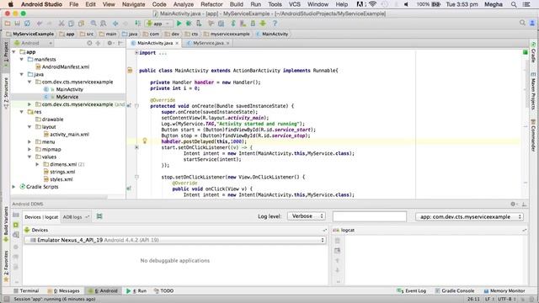Select styles.xml in project tree
The height and width of the screenshot is (303, 539).
click(58, 179)
